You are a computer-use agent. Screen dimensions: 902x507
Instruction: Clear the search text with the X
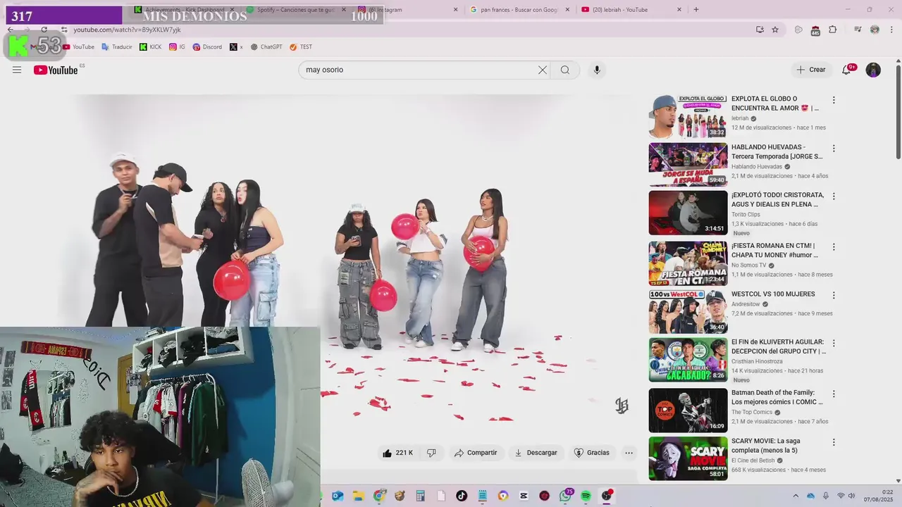(543, 70)
